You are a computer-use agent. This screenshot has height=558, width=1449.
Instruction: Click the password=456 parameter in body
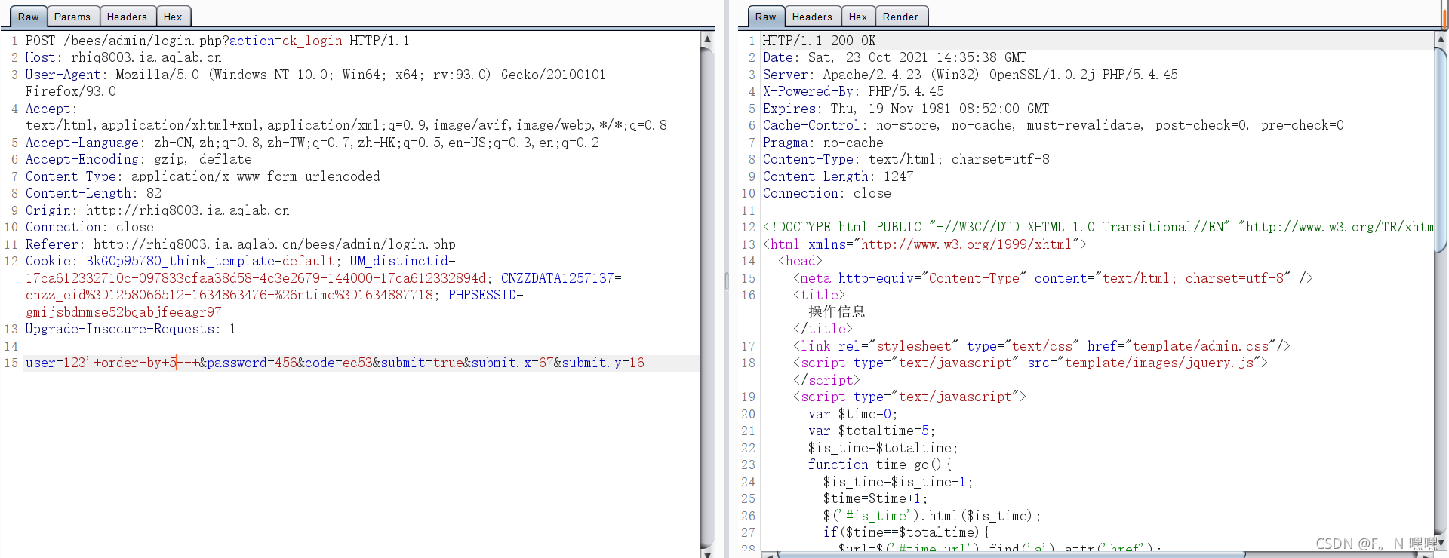252,363
